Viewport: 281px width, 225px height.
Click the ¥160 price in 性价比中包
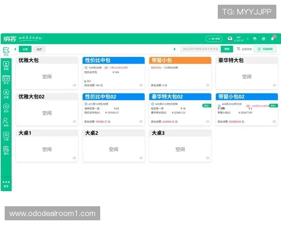click(x=116, y=72)
